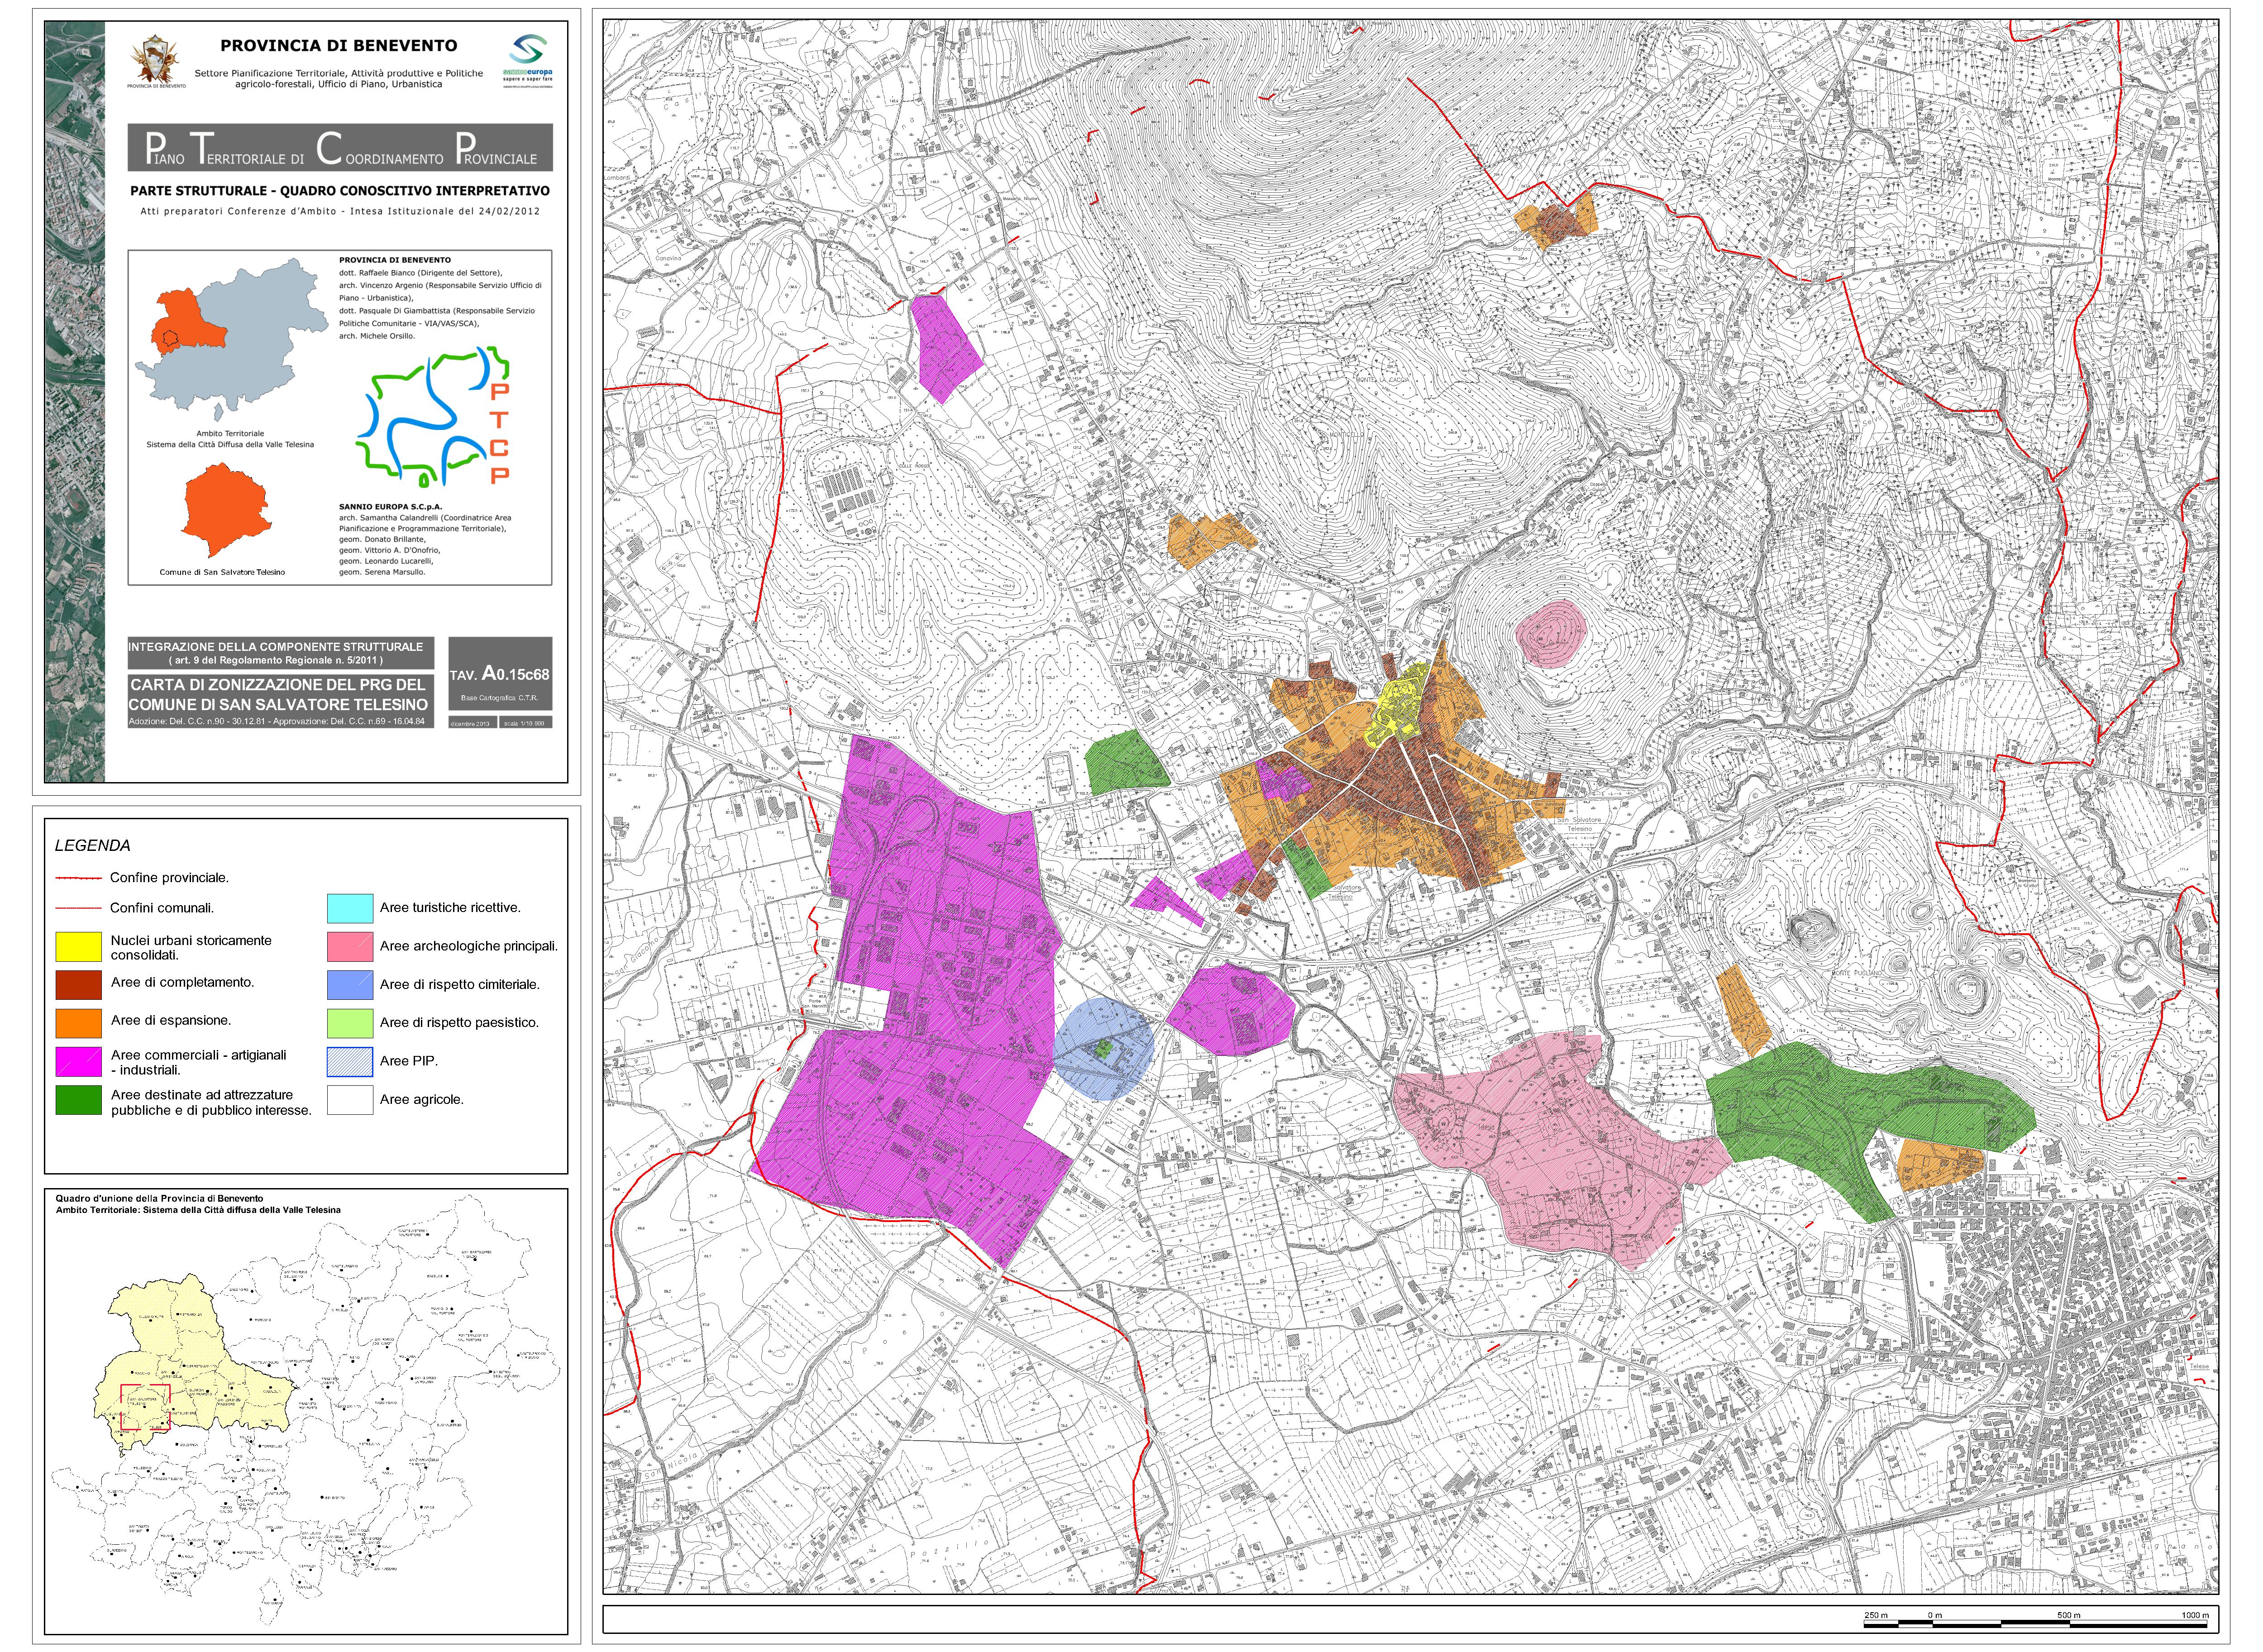This screenshot has width=2263, height=1652.
Task: Click the light green Aree di rispetto paesistico swatch
Action: point(350,1023)
